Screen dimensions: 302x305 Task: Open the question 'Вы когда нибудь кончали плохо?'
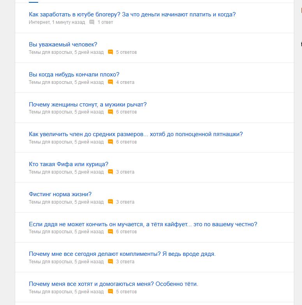[x=74, y=74]
